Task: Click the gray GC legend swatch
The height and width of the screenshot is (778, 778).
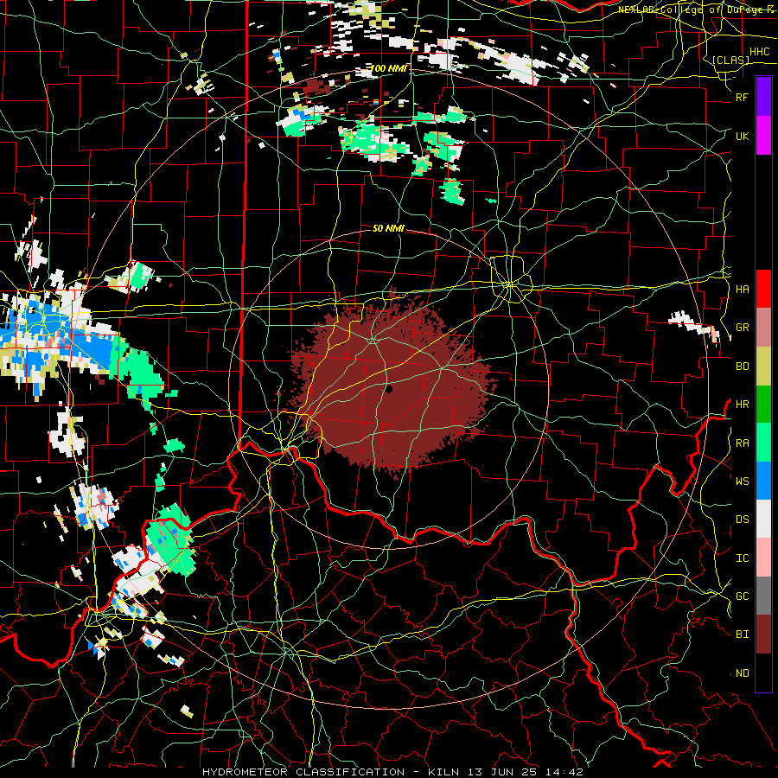Action: pos(763,596)
